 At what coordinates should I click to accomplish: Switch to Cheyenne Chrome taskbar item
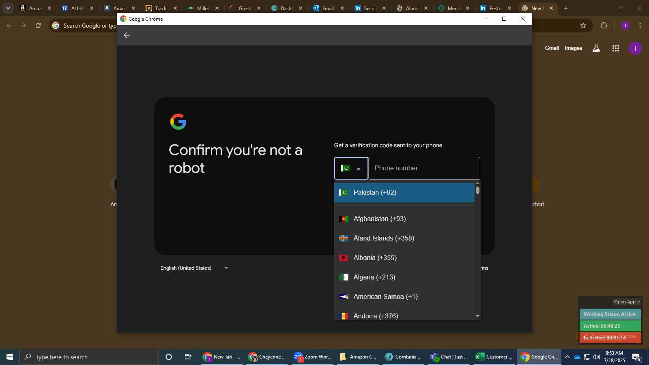[267, 357]
